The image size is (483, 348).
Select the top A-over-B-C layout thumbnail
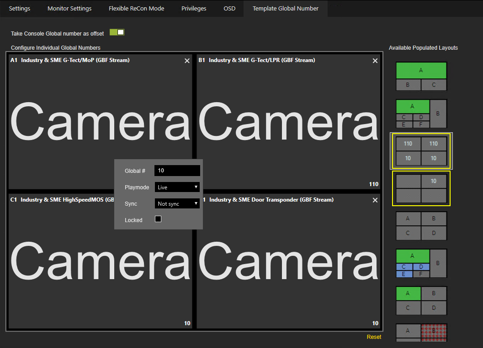(x=421, y=76)
